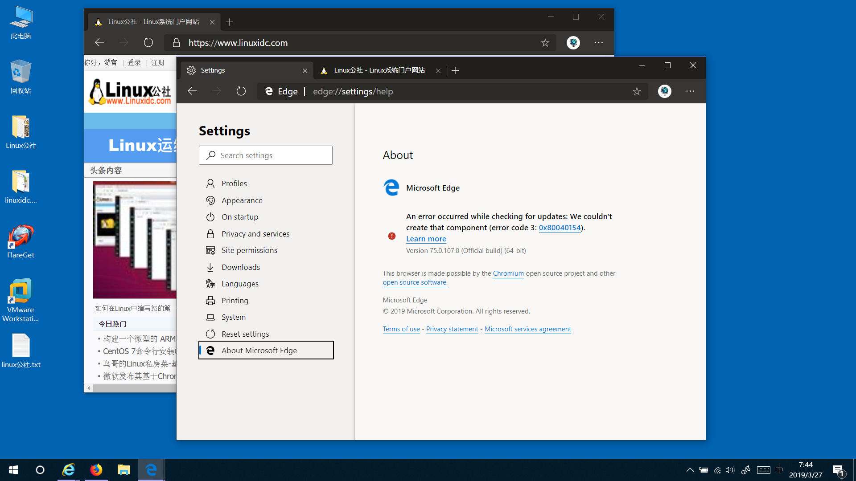The image size is (856, 481).
Task: Open the open source software link
Action: (414, 282)
